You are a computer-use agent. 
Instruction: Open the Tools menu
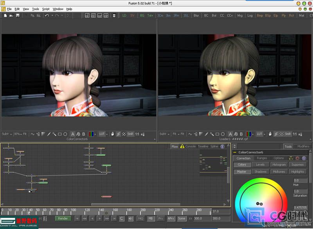pyautogui.click(x=36, y=9)
